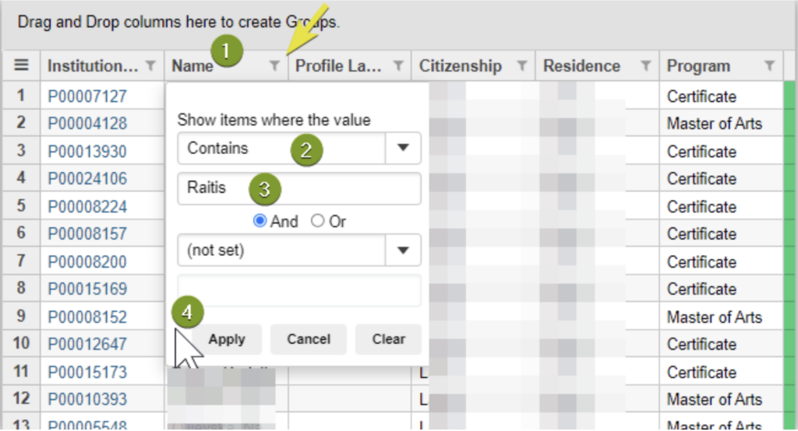Open the Institution column filter icon
The width and height of the screenshot is (798, 431).
click(x=150, y=65)
